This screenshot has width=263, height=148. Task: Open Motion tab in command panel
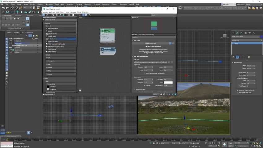(x=246, y=33)
